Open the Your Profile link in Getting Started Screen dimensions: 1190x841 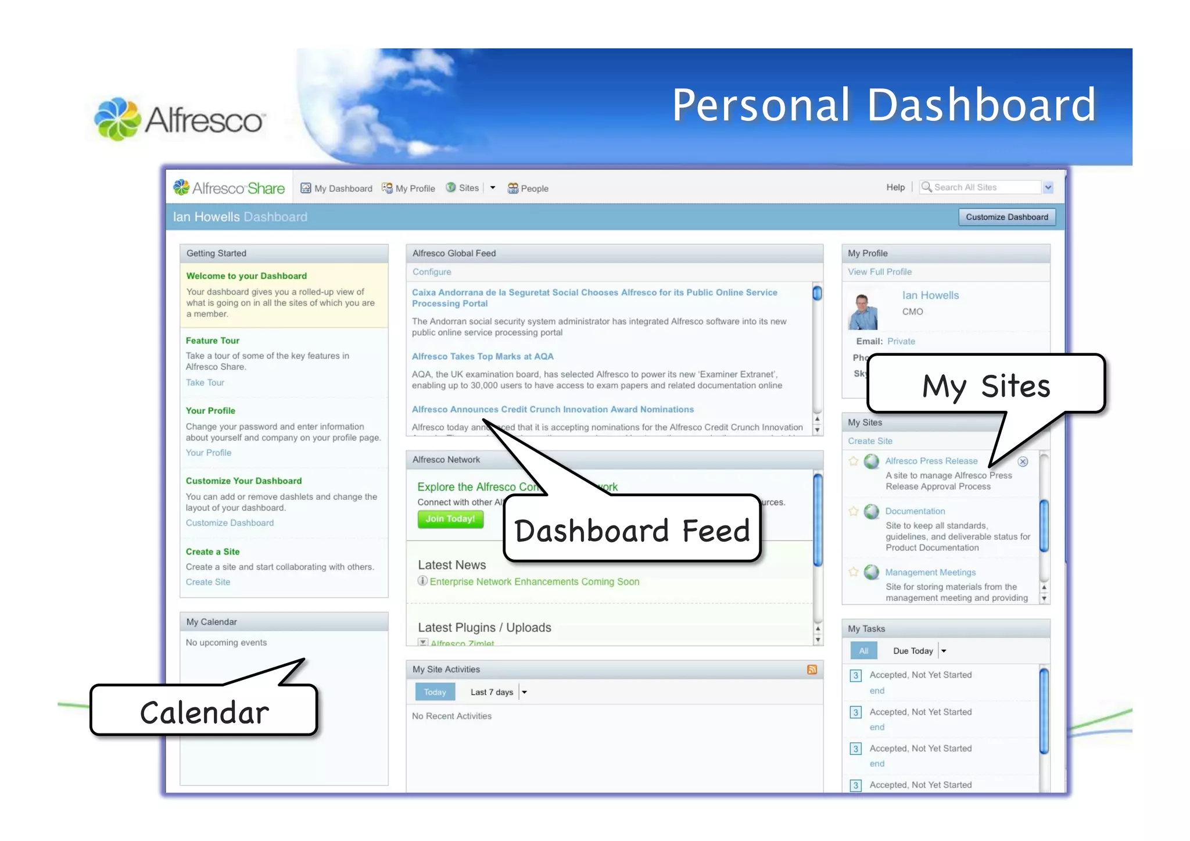(x=208, y=452)
